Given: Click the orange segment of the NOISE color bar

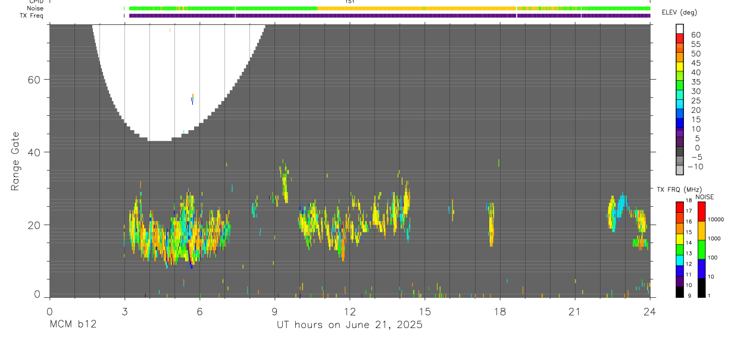Looking at the screenshot, I should (x=701, y=231).
